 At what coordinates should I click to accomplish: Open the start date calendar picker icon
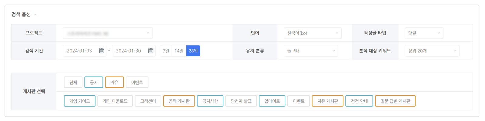tap(102, 51)
